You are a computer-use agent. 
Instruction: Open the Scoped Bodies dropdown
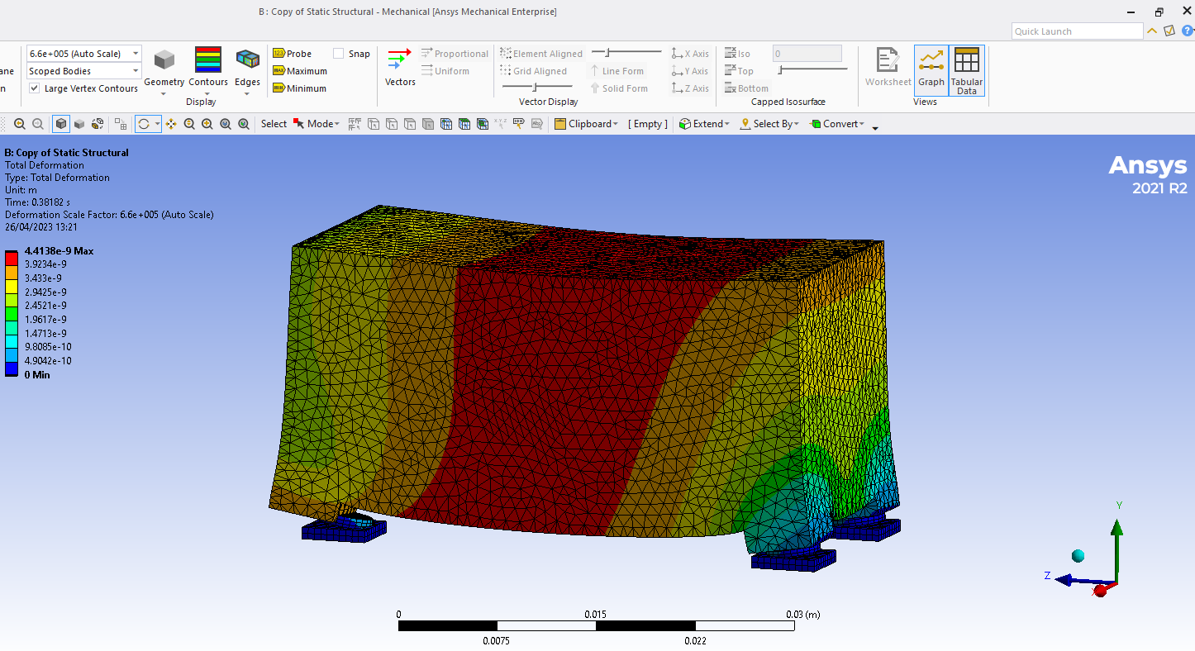136,71
